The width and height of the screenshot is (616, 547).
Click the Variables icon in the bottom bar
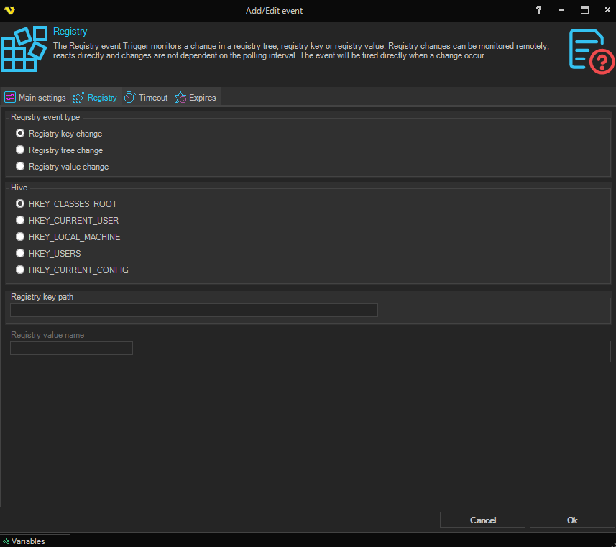coord(6,541)
